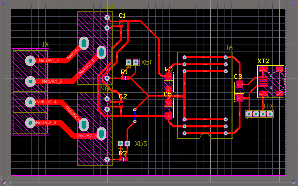This screenshot has height=186, width=298.
Task: Click UA1 oval pad on NetUA1_4
Action: coord(84,43)
